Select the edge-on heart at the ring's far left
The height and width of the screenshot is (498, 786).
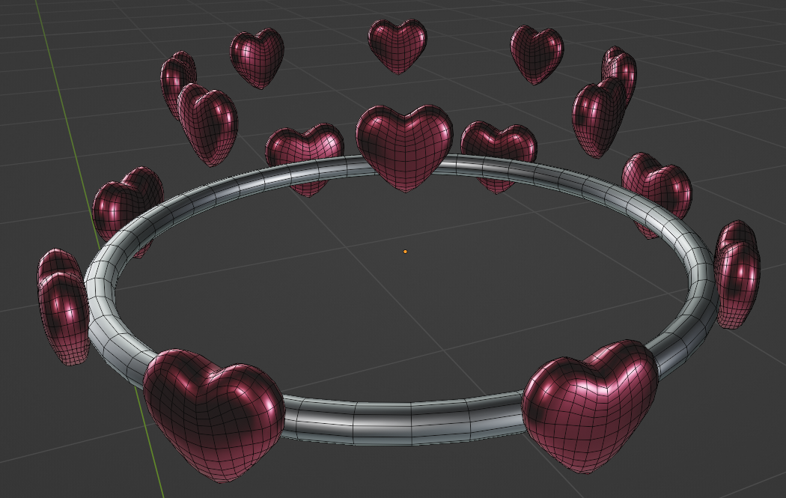point(63,306)
